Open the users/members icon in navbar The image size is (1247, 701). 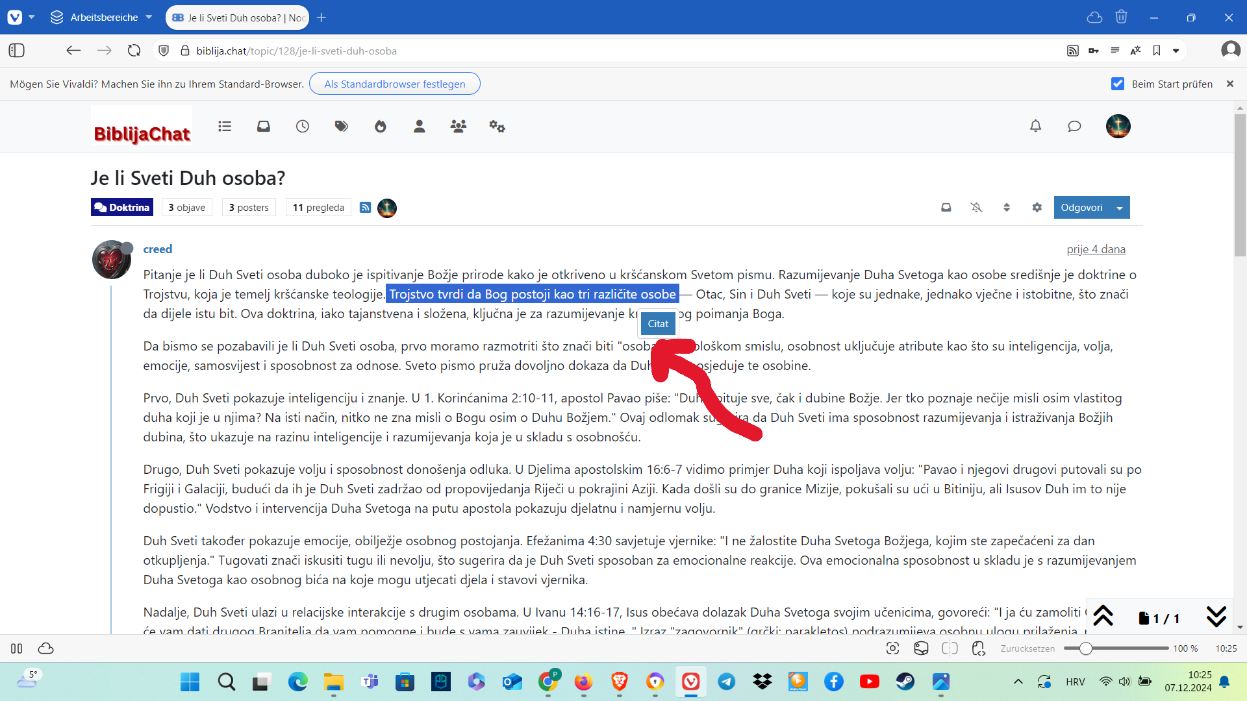[x=458, y=126]
